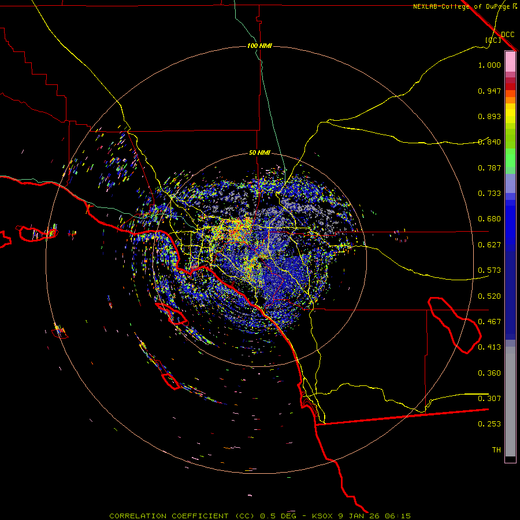Pick the pink segment at the color bar top
Viewport: 520px width, 520px height.
(x=510, y=62)
